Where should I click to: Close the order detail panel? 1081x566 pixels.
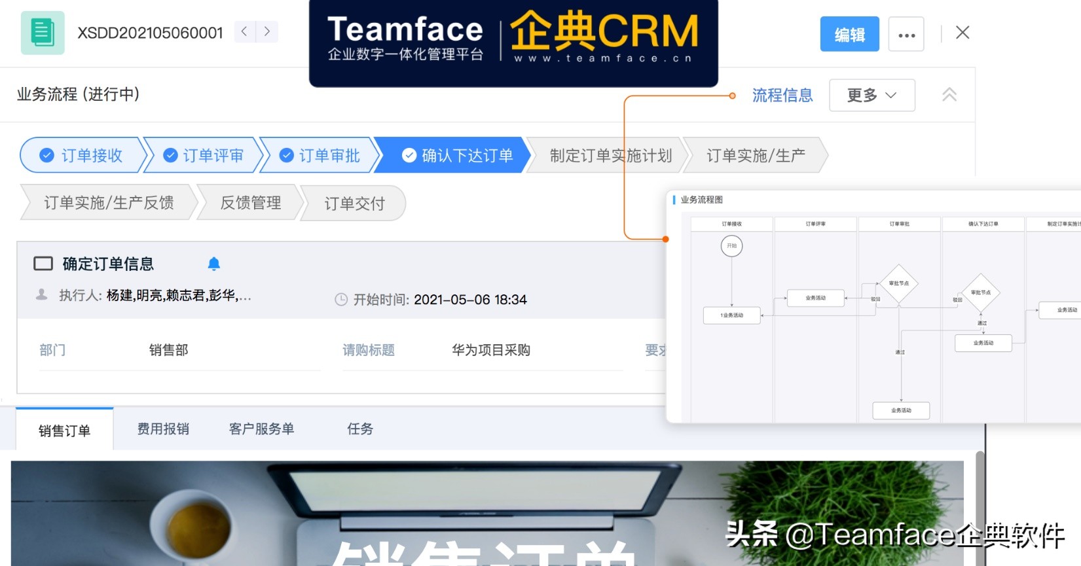click(962, 33)
